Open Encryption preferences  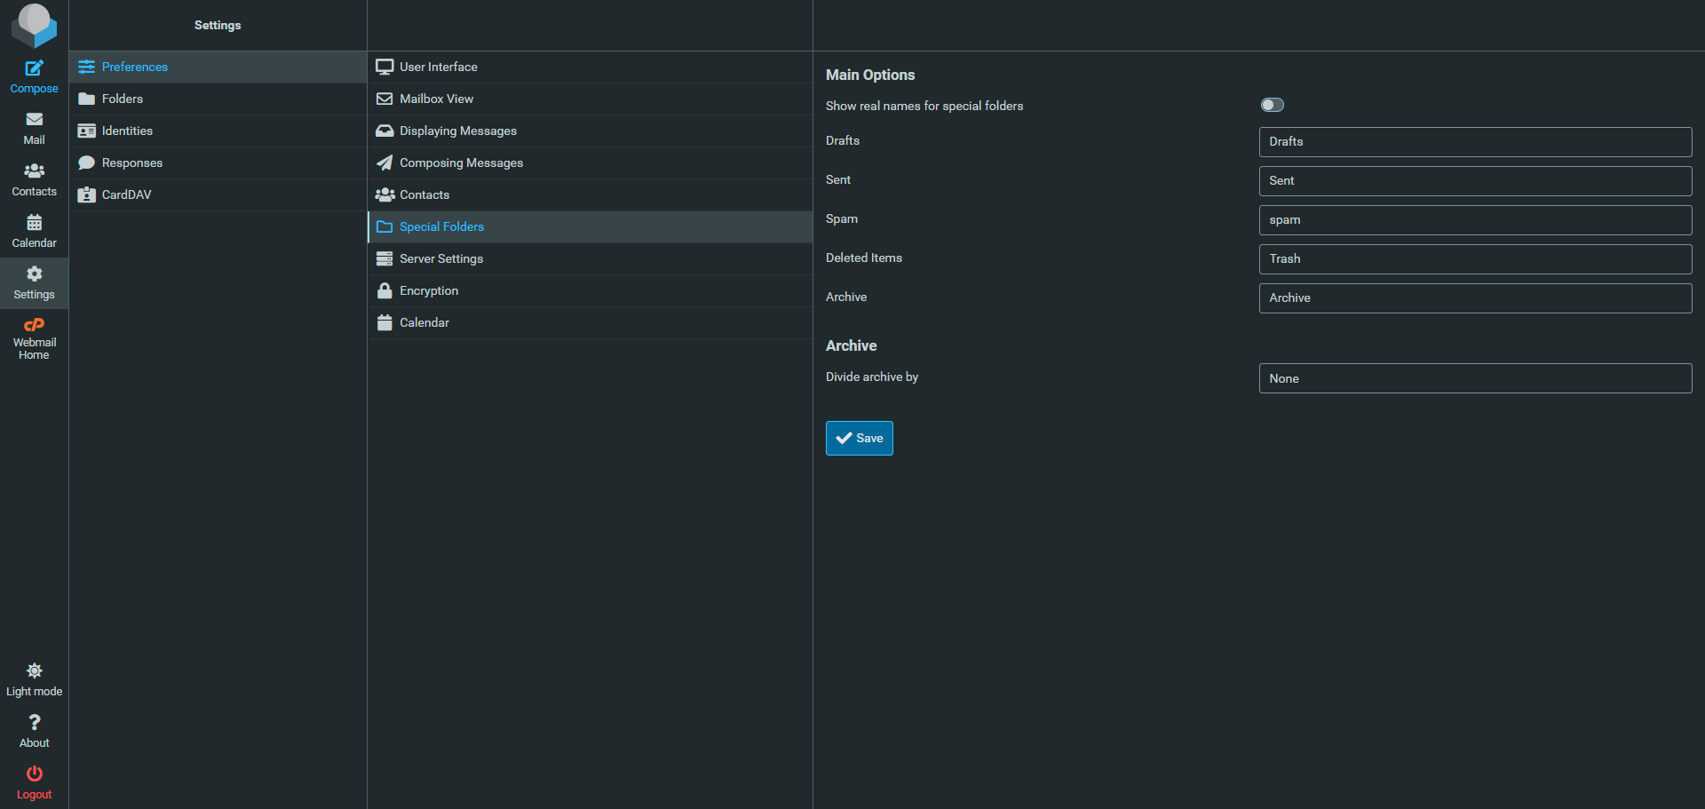(429, 290)
